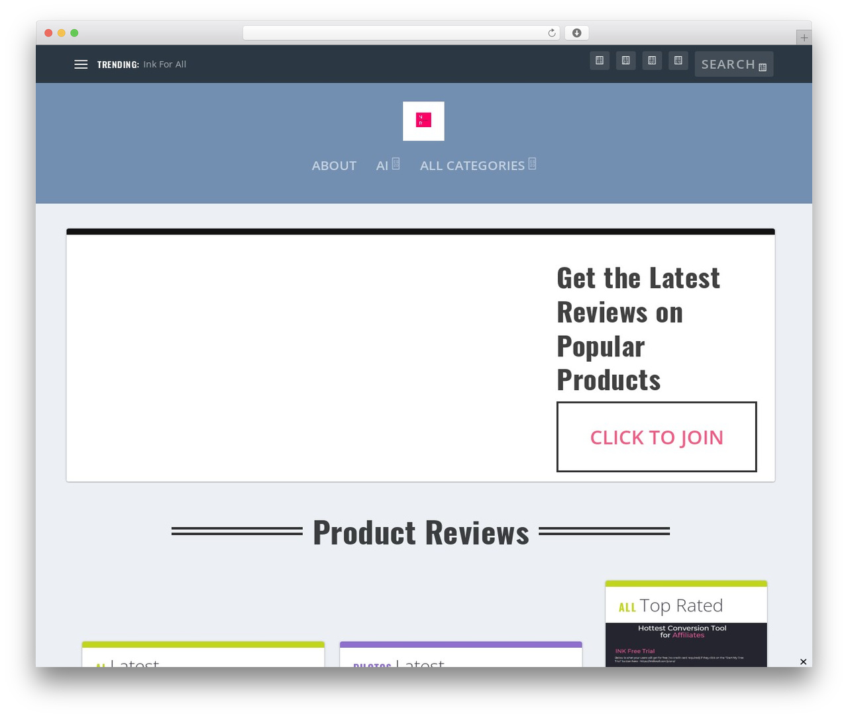Screen dimensions: 848x718
Task: Click the TRENDING: label
Action: [x=118, y=64]
